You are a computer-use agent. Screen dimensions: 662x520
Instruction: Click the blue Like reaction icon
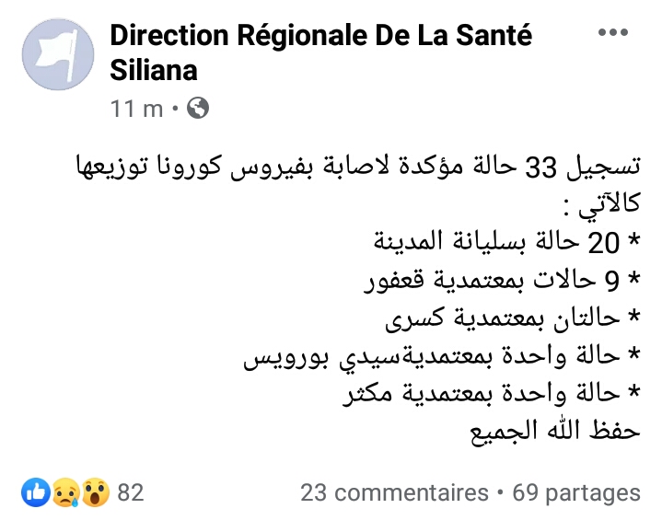point(37,492)
